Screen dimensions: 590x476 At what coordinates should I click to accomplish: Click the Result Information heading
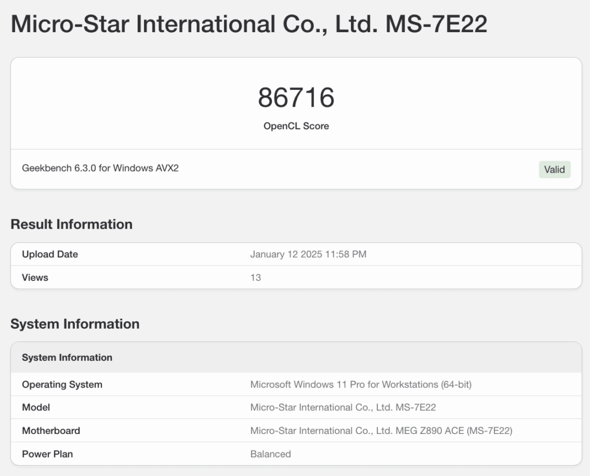click(x=71, y=224)
